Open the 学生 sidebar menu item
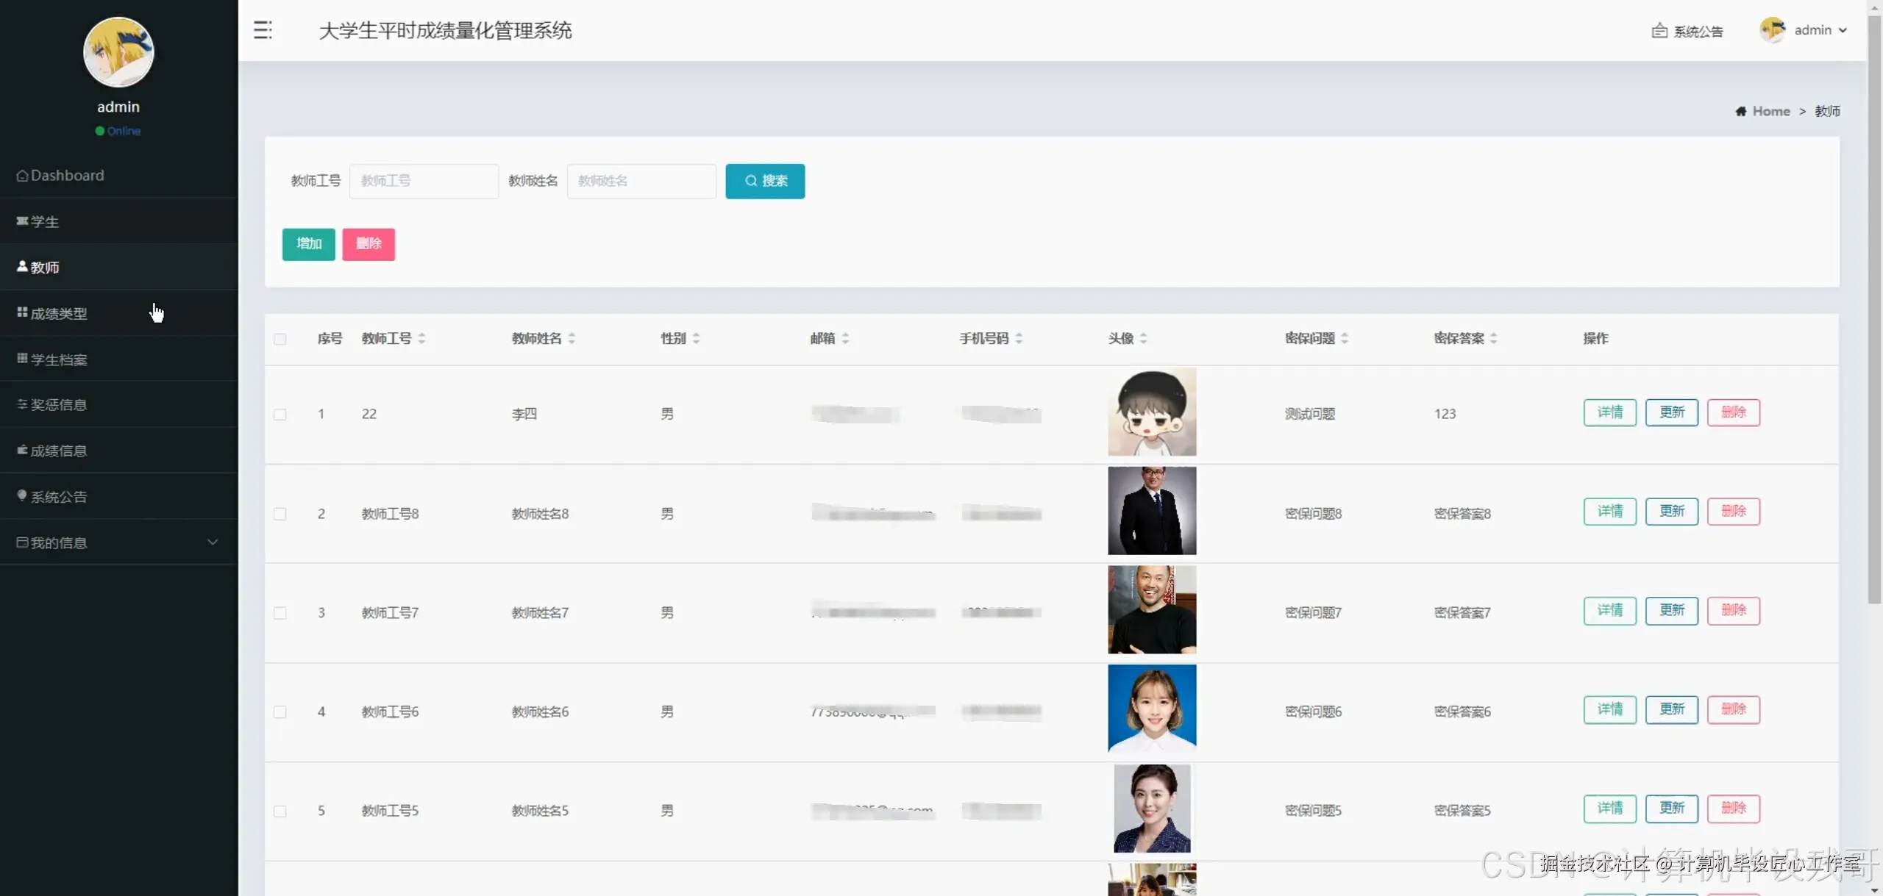Viewport: 1883px width, 896px height. 44,221
